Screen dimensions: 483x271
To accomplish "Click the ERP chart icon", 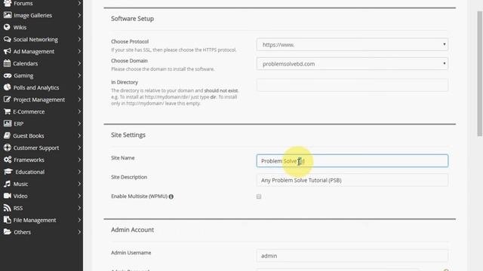I will [8, 123].
